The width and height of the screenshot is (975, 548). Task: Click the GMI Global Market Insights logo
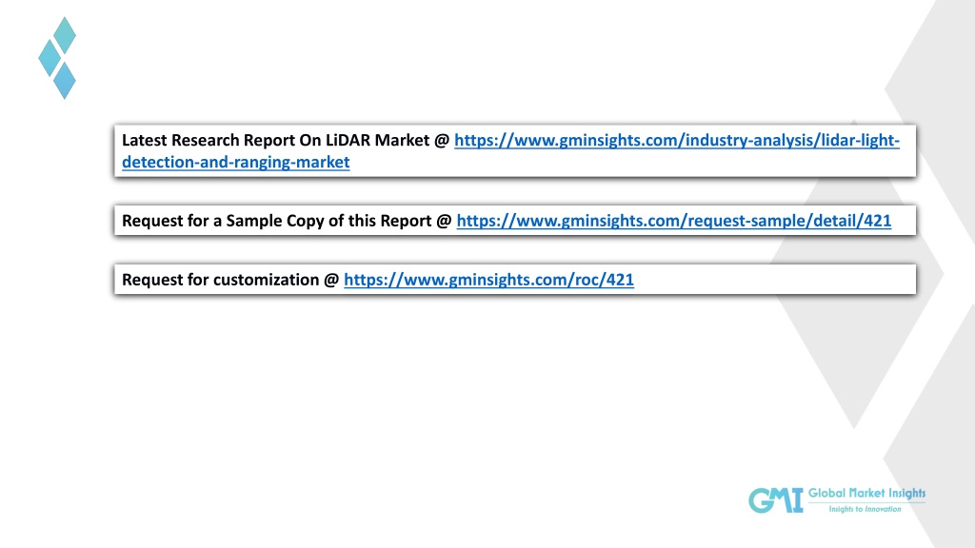(836, 500)
